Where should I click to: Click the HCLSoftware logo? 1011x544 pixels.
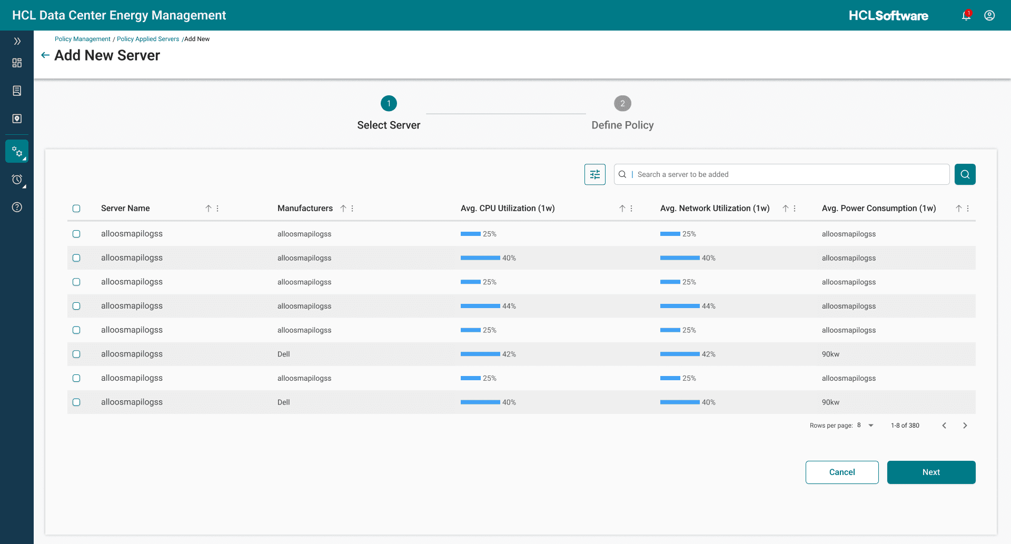point(888,15)
